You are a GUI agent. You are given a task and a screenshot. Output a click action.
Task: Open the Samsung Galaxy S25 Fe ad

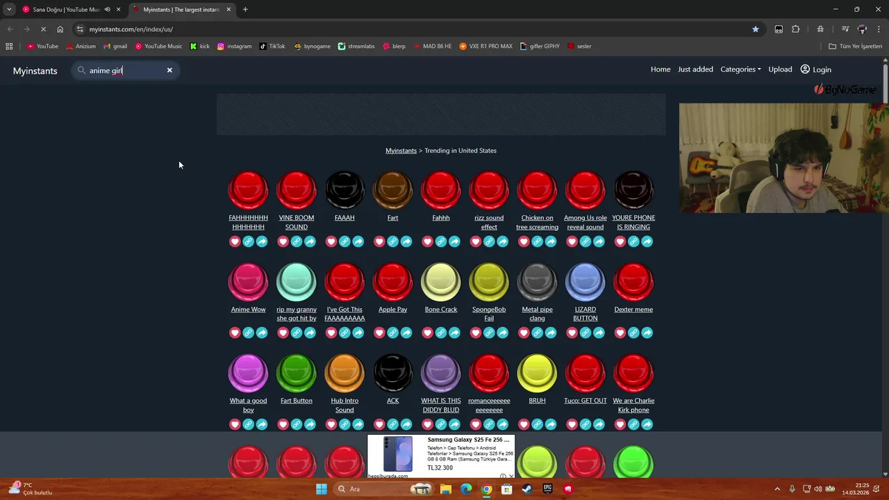click(441, 456)
